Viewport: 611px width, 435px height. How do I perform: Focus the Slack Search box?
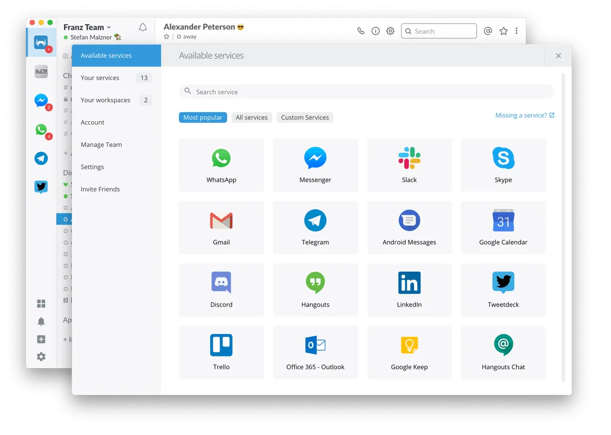pos(439,31)
